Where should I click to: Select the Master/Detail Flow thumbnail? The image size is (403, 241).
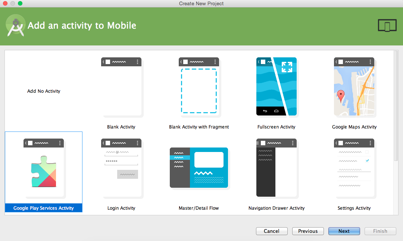pyautogui.click(x=199, y=168)
